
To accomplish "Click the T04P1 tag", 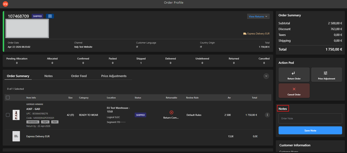I will pos(45,122).
